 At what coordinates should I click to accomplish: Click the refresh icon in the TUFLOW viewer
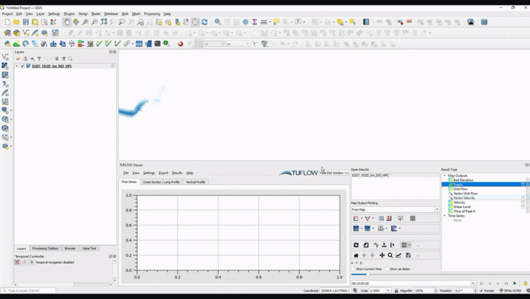coord(356,245)
